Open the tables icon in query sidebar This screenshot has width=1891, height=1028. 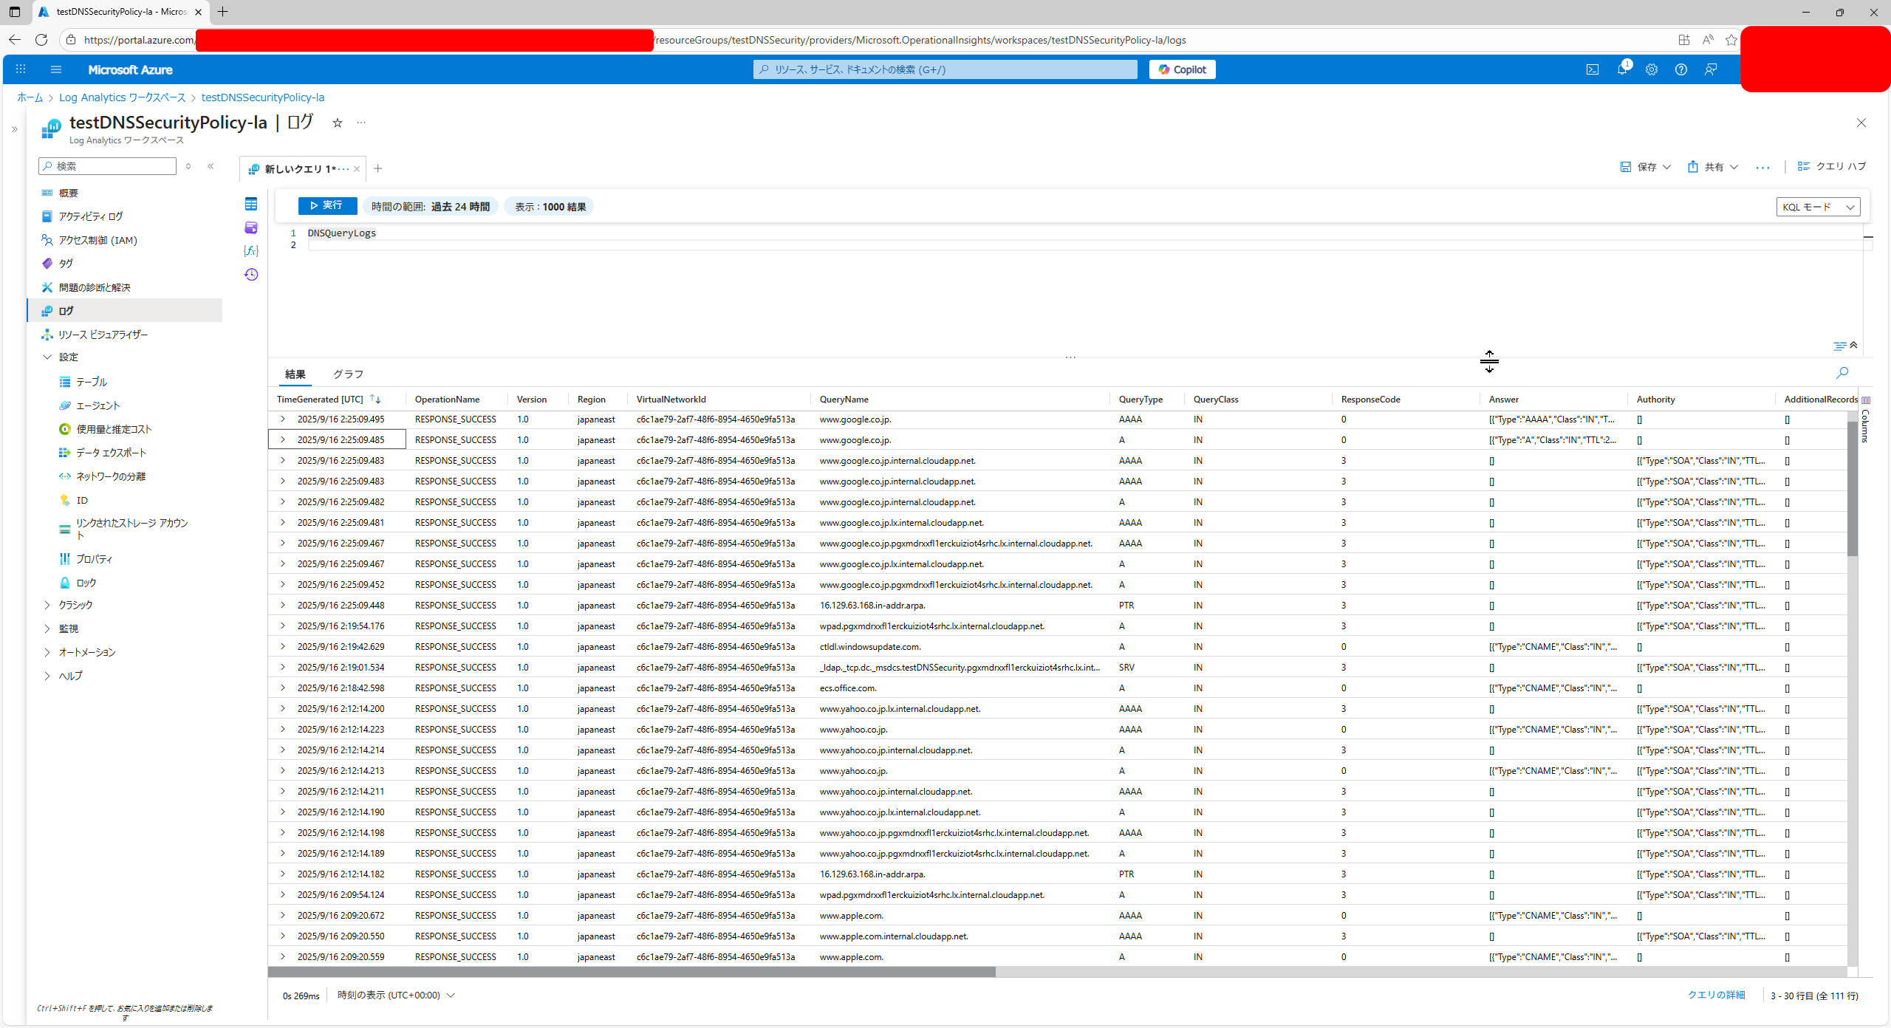tap(251, 204)
